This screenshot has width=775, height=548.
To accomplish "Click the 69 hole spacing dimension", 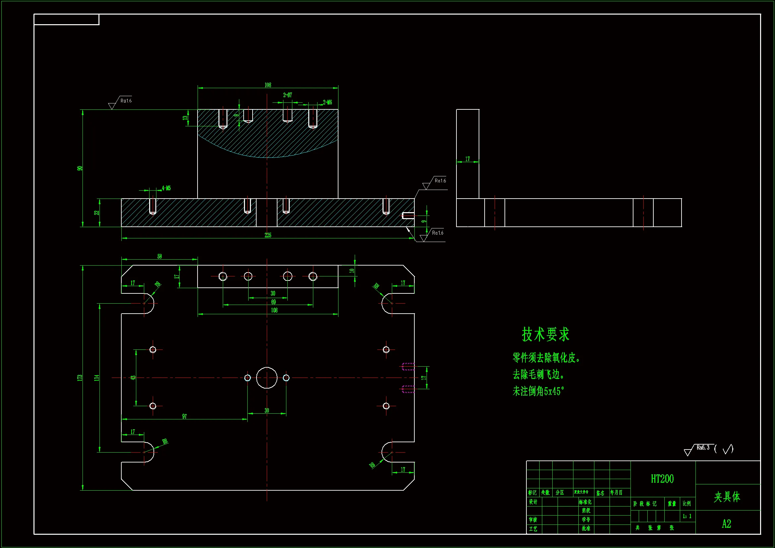I will (x=273, y=302).
